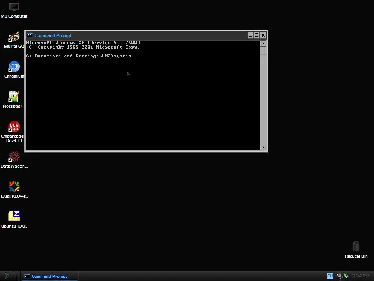Open the My Computer desktop icon
This screenshot has width=374, height=281.
[14, 10]
